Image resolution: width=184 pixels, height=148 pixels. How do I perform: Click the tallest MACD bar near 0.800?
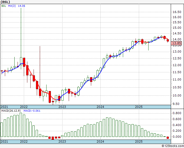[21, 125]
